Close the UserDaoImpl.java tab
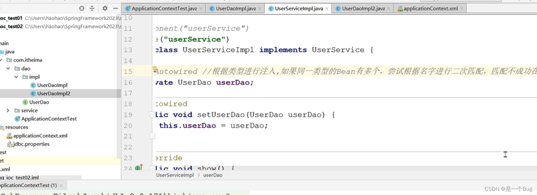Viewport: 537px width, 195px height. point(260,9)
